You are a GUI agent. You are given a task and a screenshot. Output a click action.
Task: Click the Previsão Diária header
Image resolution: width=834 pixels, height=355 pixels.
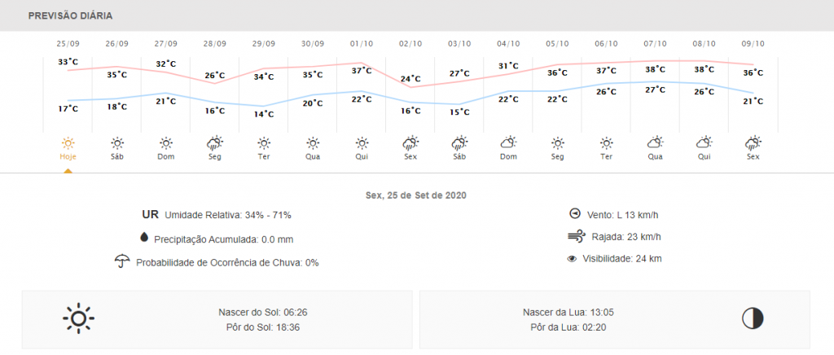(70, 15)
